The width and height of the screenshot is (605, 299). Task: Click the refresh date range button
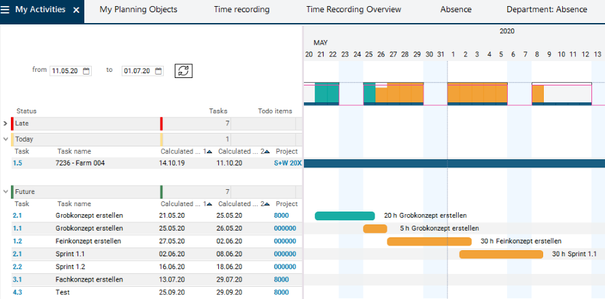[x=183, y=71]
